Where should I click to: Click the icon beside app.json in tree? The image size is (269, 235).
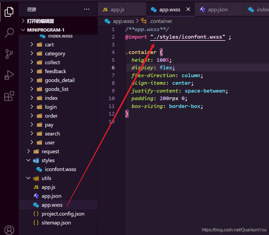tap(36, 196)
